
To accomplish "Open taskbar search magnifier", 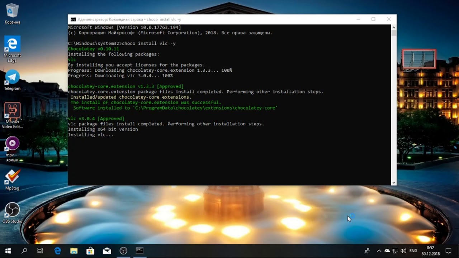I will [24, 251].
